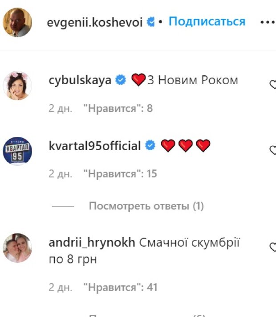The height and width of the screenshot is (317, 276).
Task: Open Kvartal 95 logo avatar
Action: [17, 151]
